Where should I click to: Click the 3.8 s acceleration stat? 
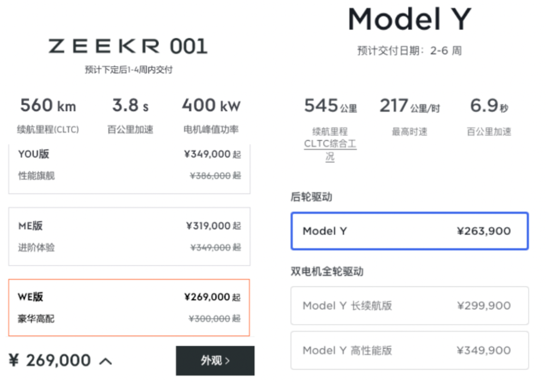[130, 106]
